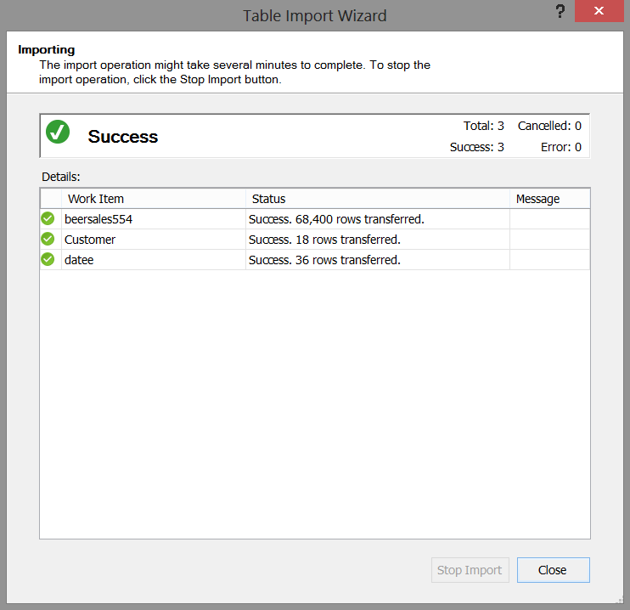The image size is (630, 610).
Task: Click the large green Success checkmark icon
Action: point(58,132)
